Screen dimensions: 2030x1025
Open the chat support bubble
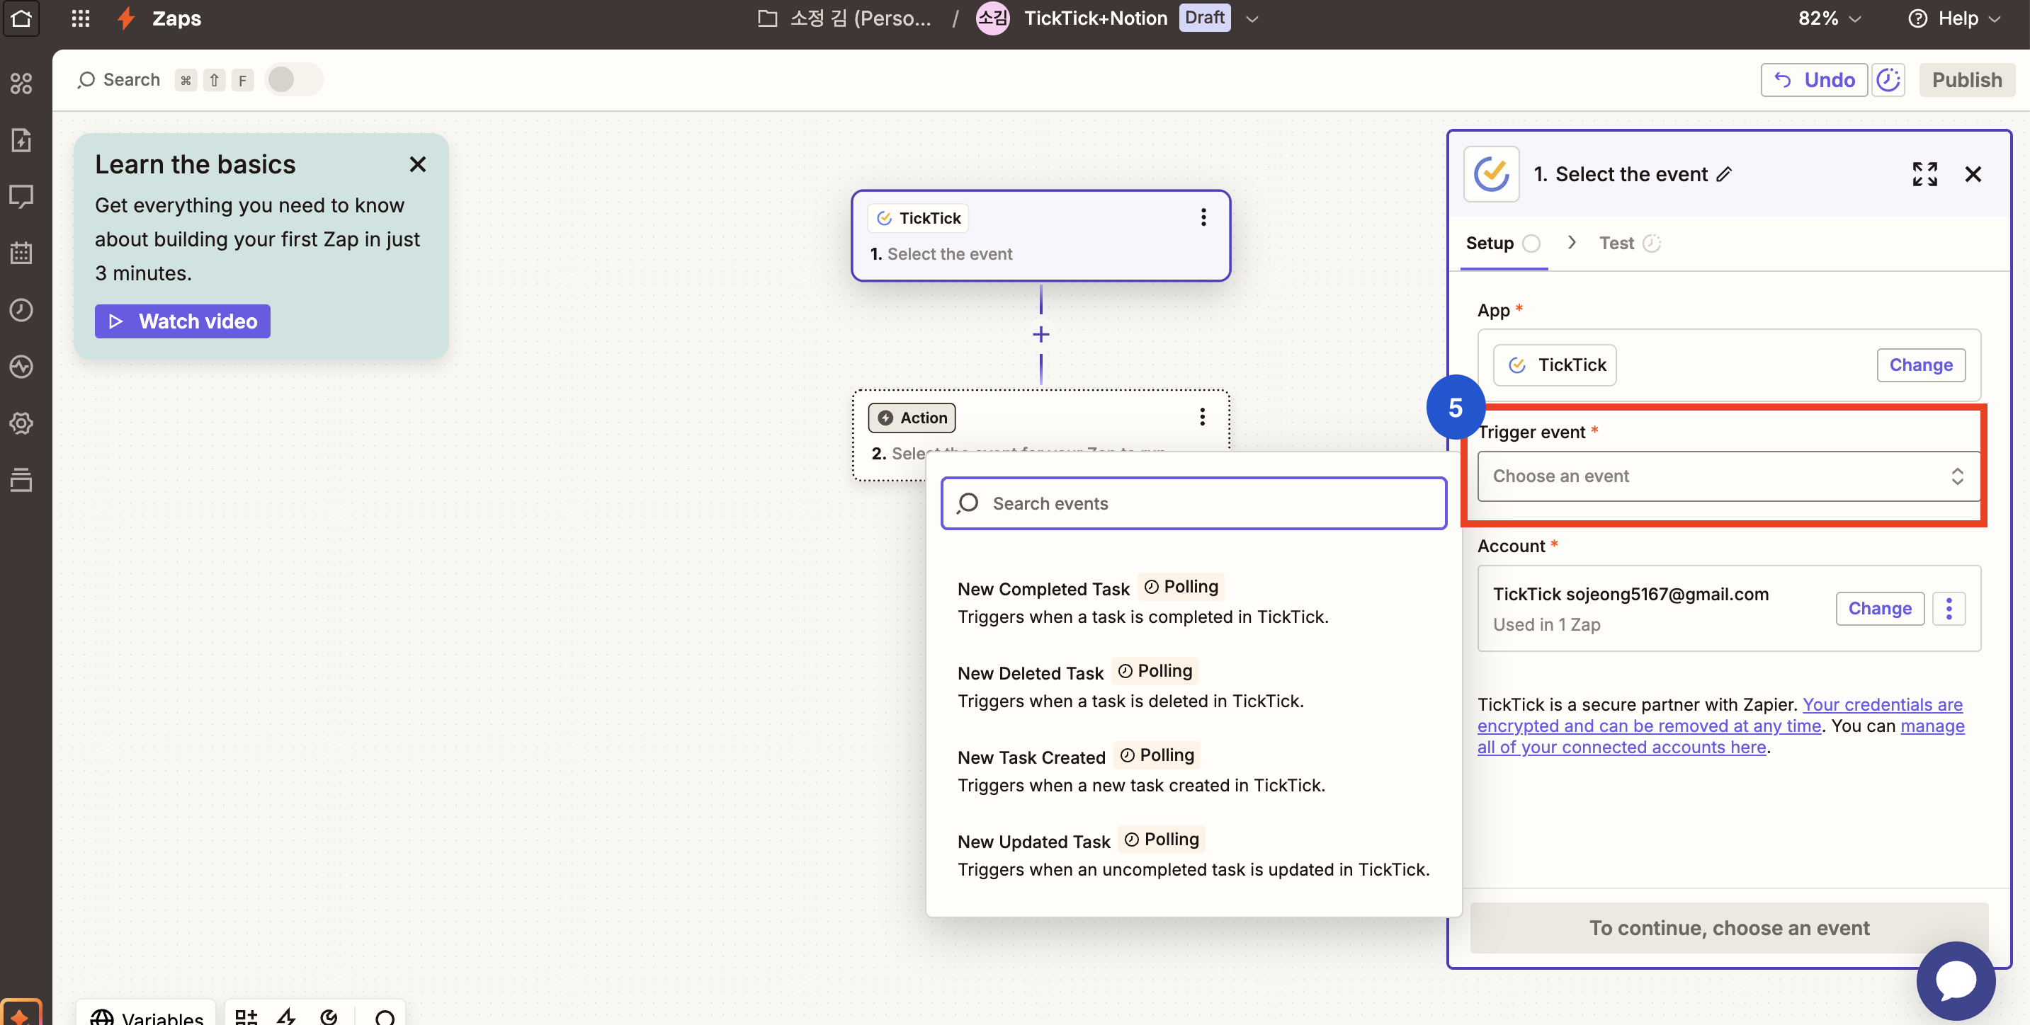tap(1956, 981)
